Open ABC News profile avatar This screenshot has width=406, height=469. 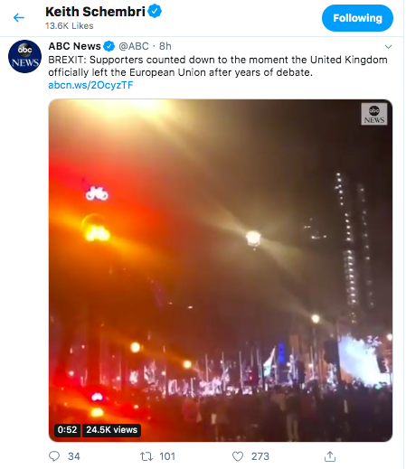[24, 56]
